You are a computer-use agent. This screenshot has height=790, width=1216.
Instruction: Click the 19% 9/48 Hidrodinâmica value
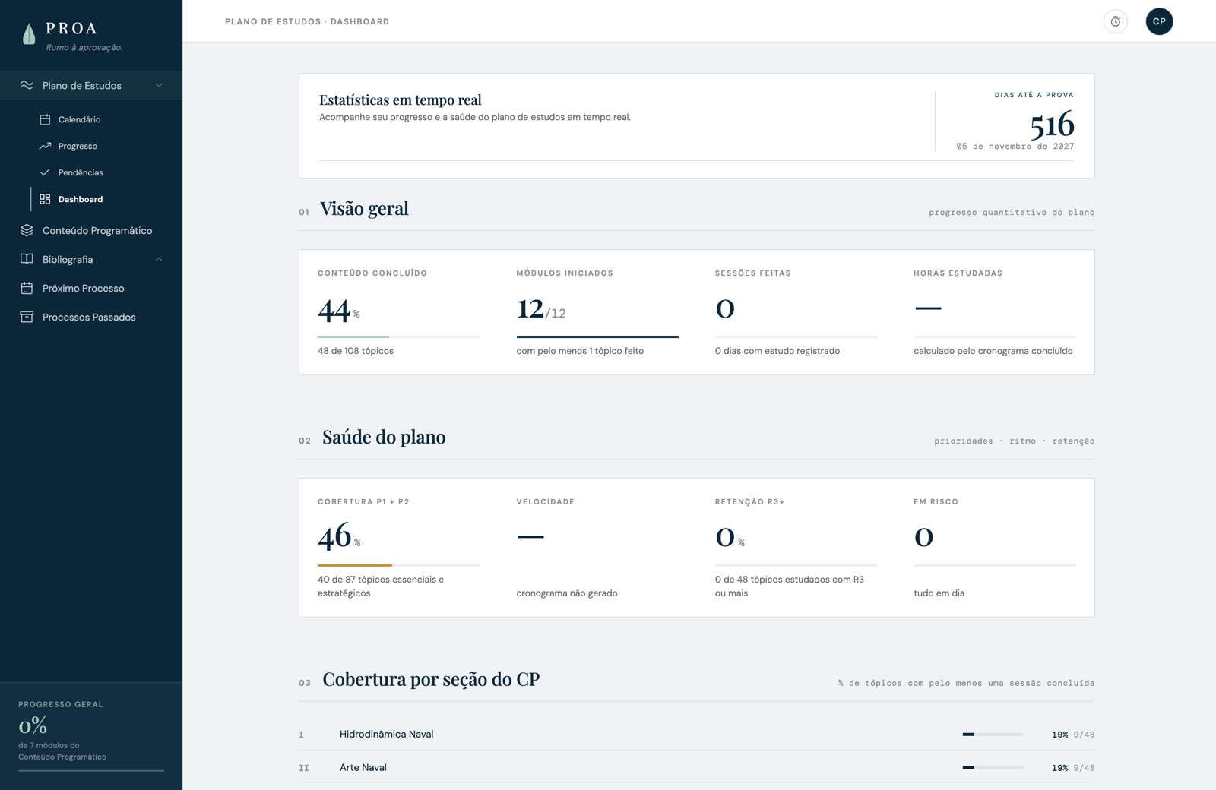point(1073,735)
